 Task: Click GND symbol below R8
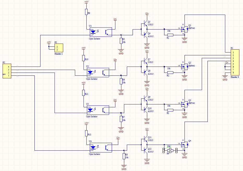click(x=124, y=167)
